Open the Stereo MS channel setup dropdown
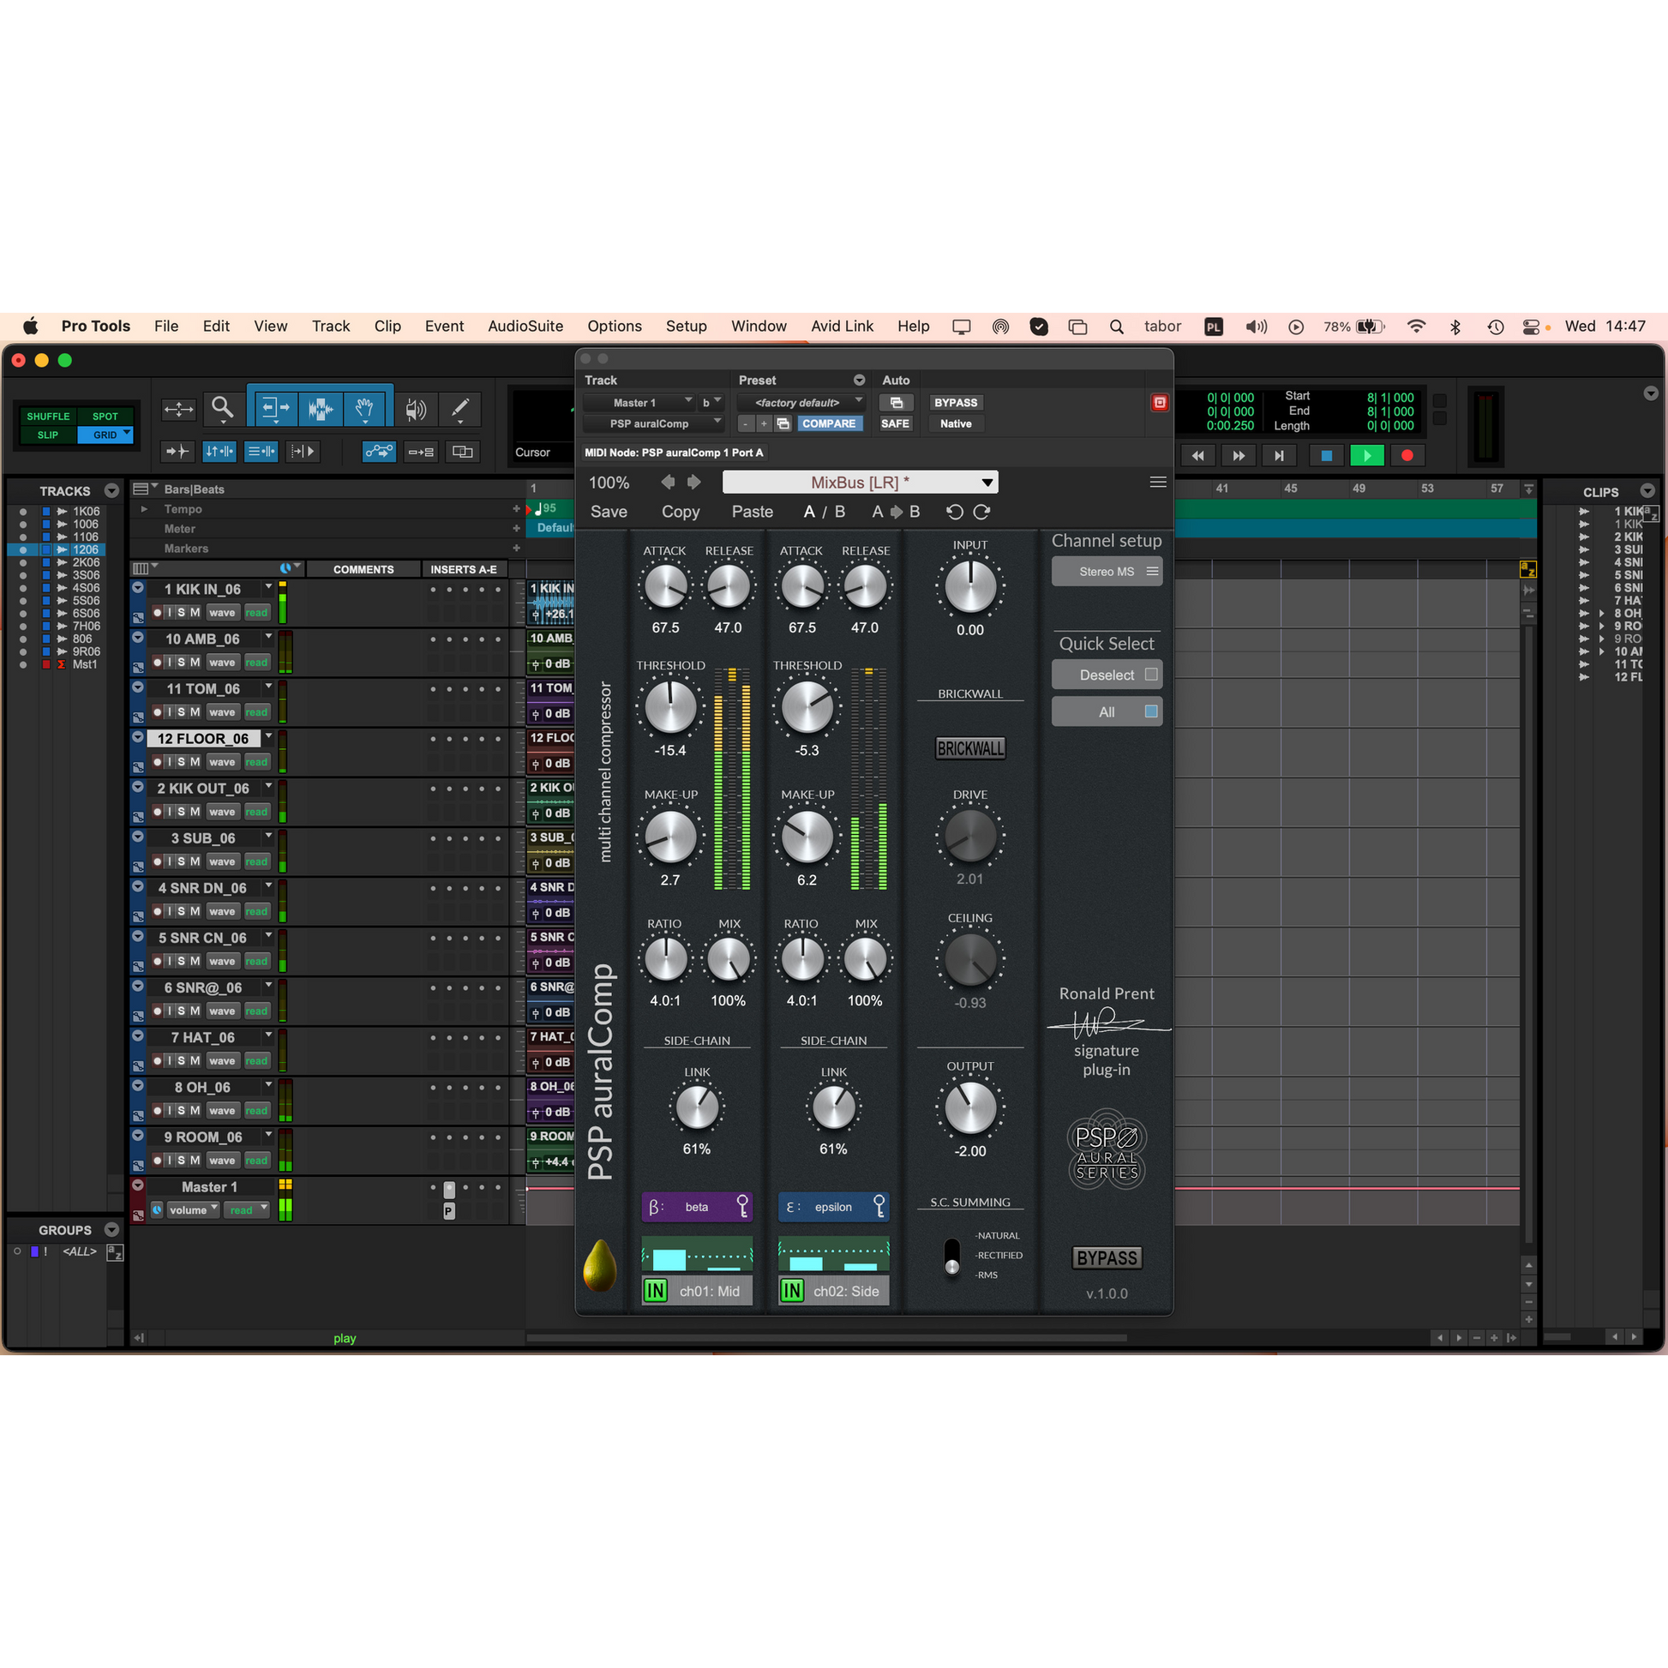This screenshot has height=1668, width=1668. [x=1107, y=572]
